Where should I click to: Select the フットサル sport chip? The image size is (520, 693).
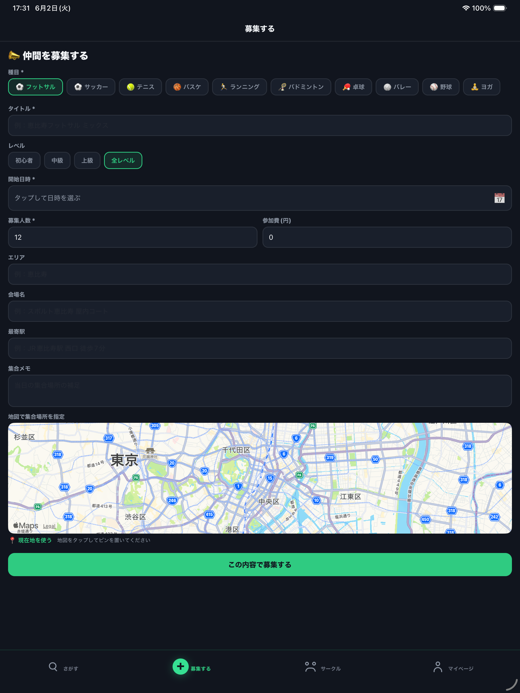tap(36, 87)
